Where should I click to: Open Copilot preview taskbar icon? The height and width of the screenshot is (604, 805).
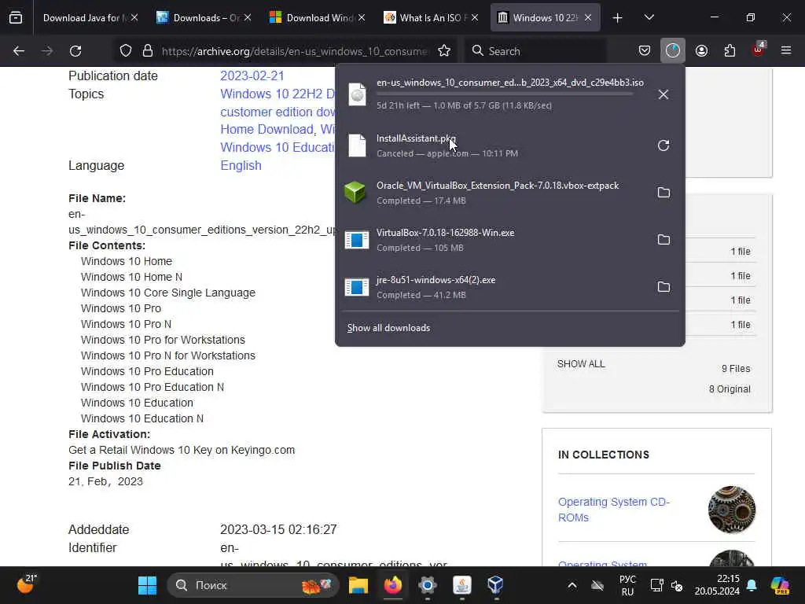(x=780, y=585)
